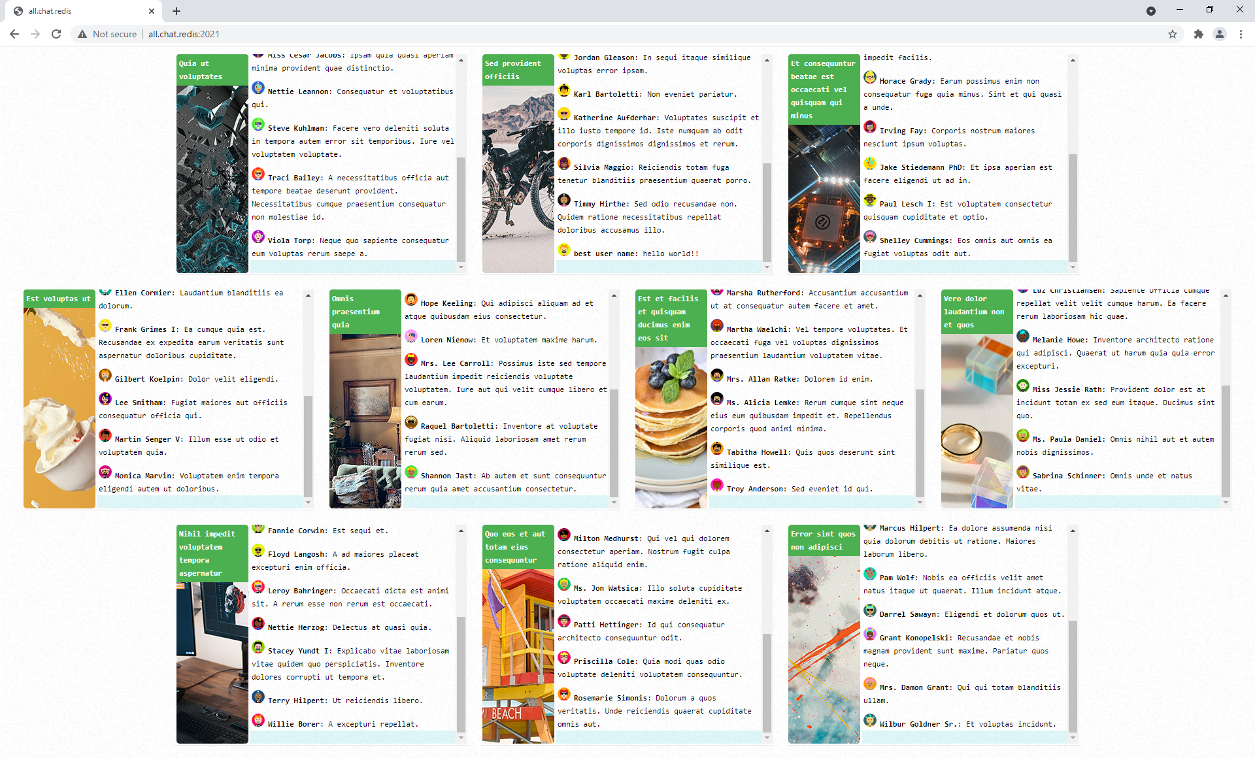The image size is (1255, 758).
Task: Click the pancake stack room thumbnail
Action: 671,427
